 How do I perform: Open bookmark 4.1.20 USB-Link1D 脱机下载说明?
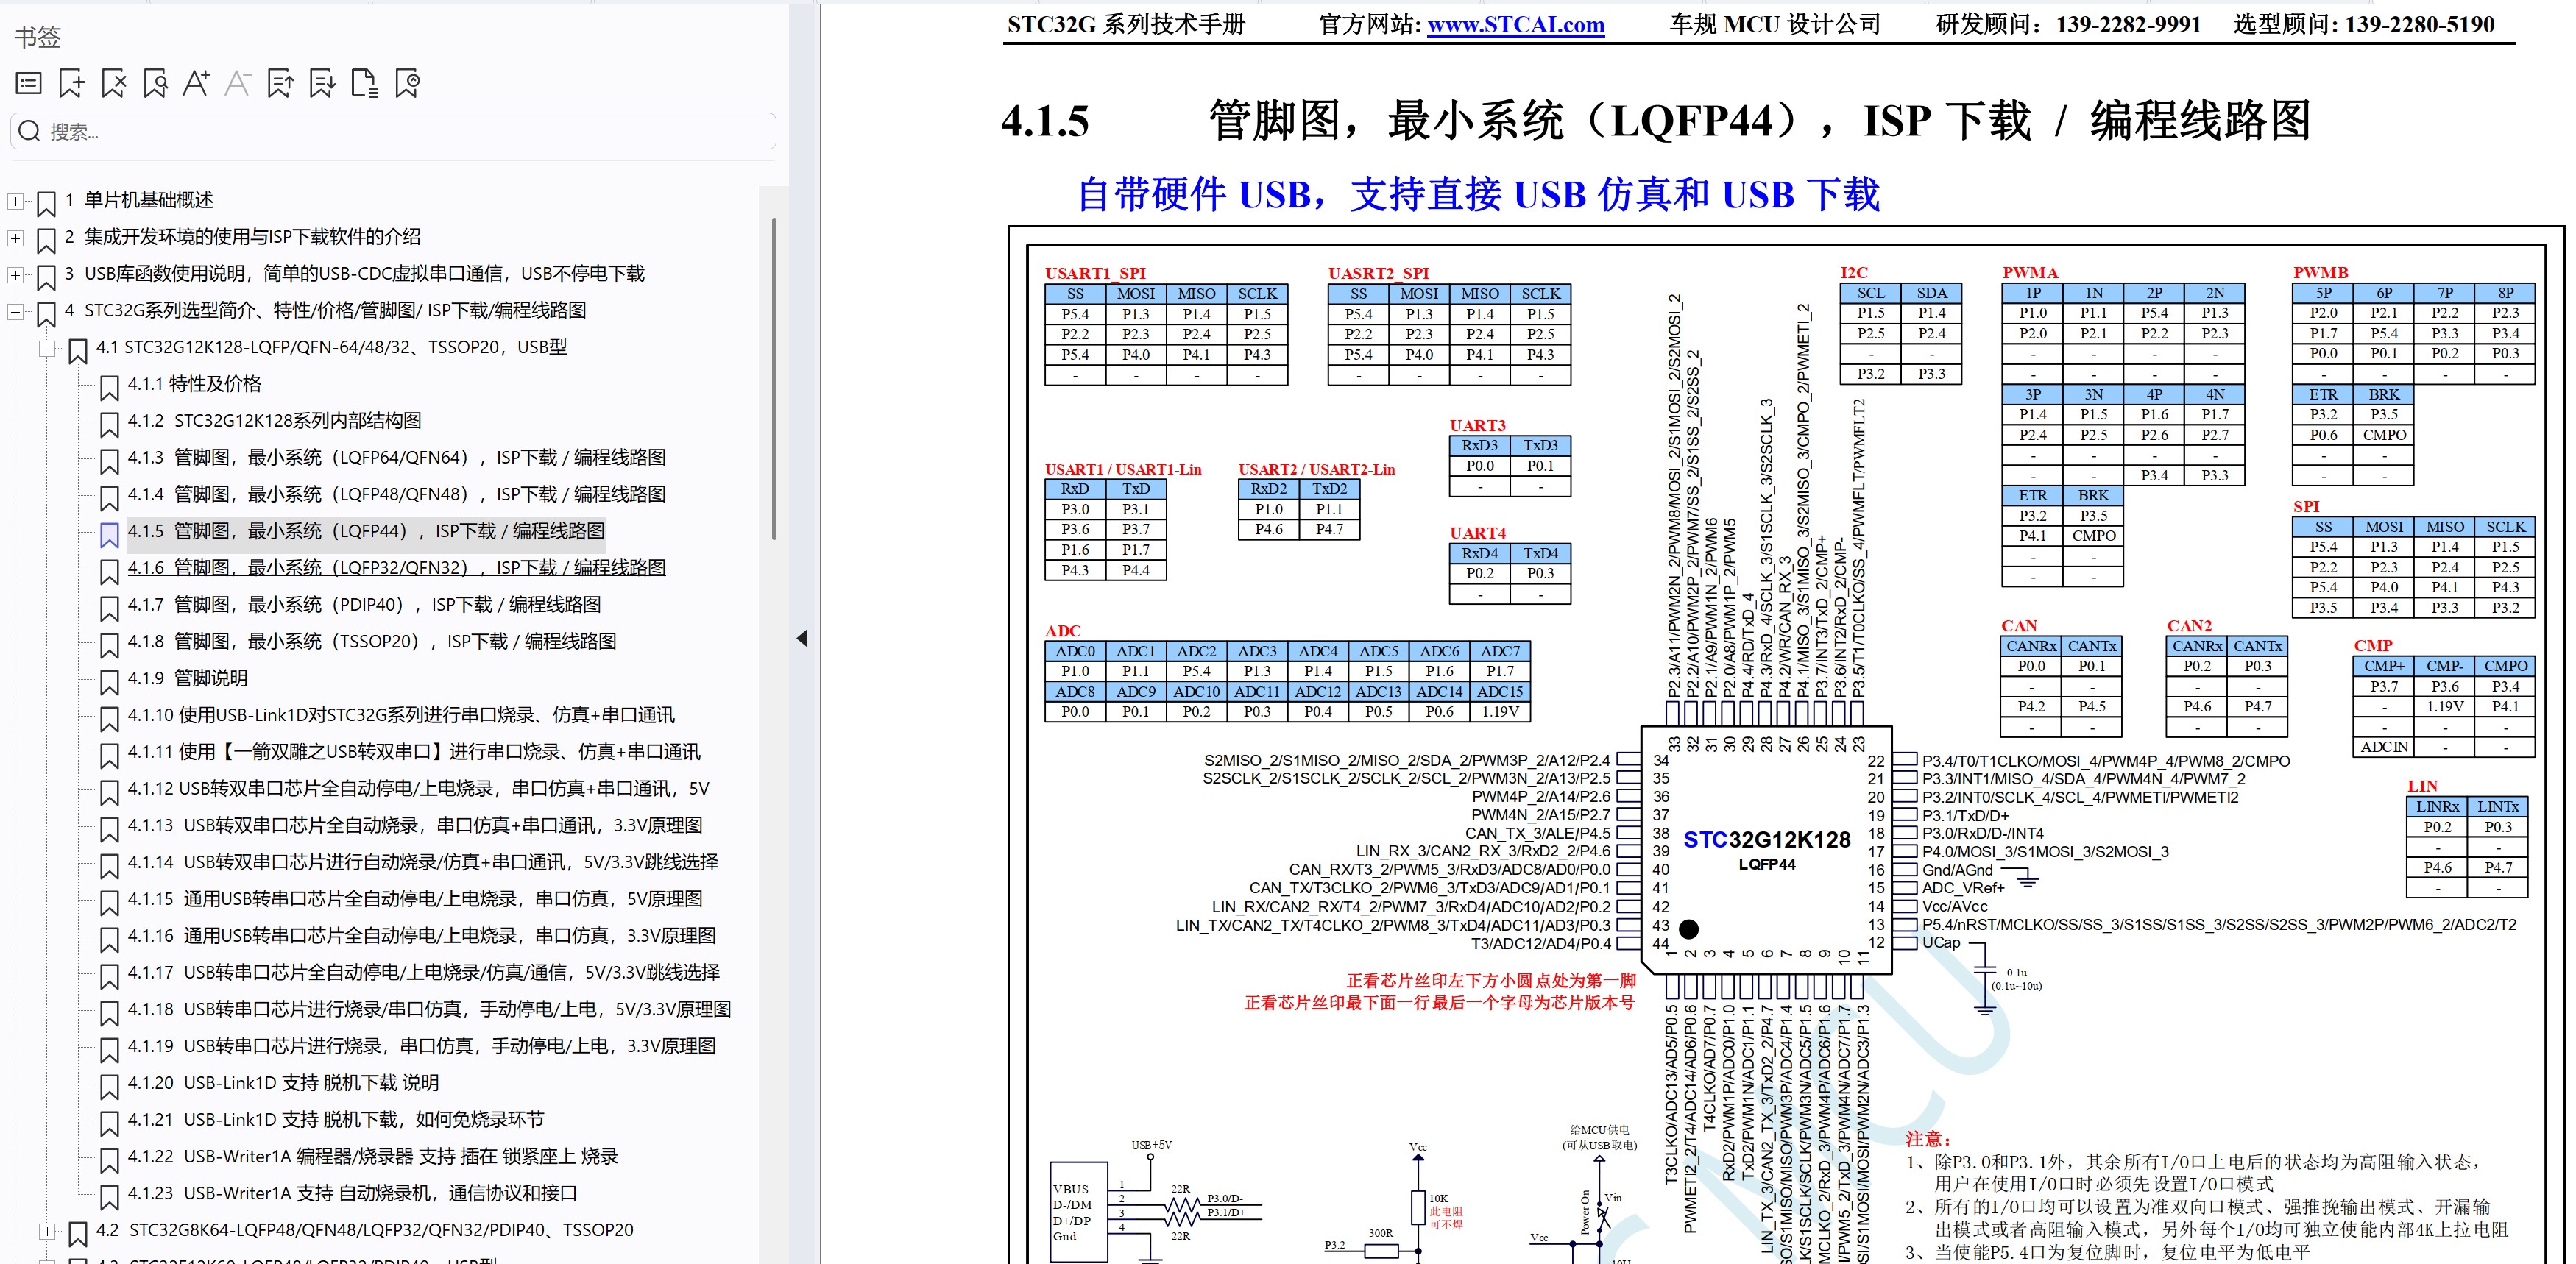pyautogui.click(x=283, y=1083)
